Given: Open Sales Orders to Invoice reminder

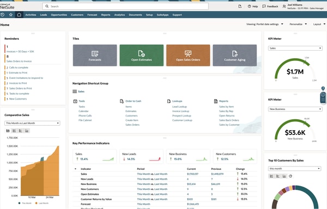Looking at the screenshot, I should [19, 61].
